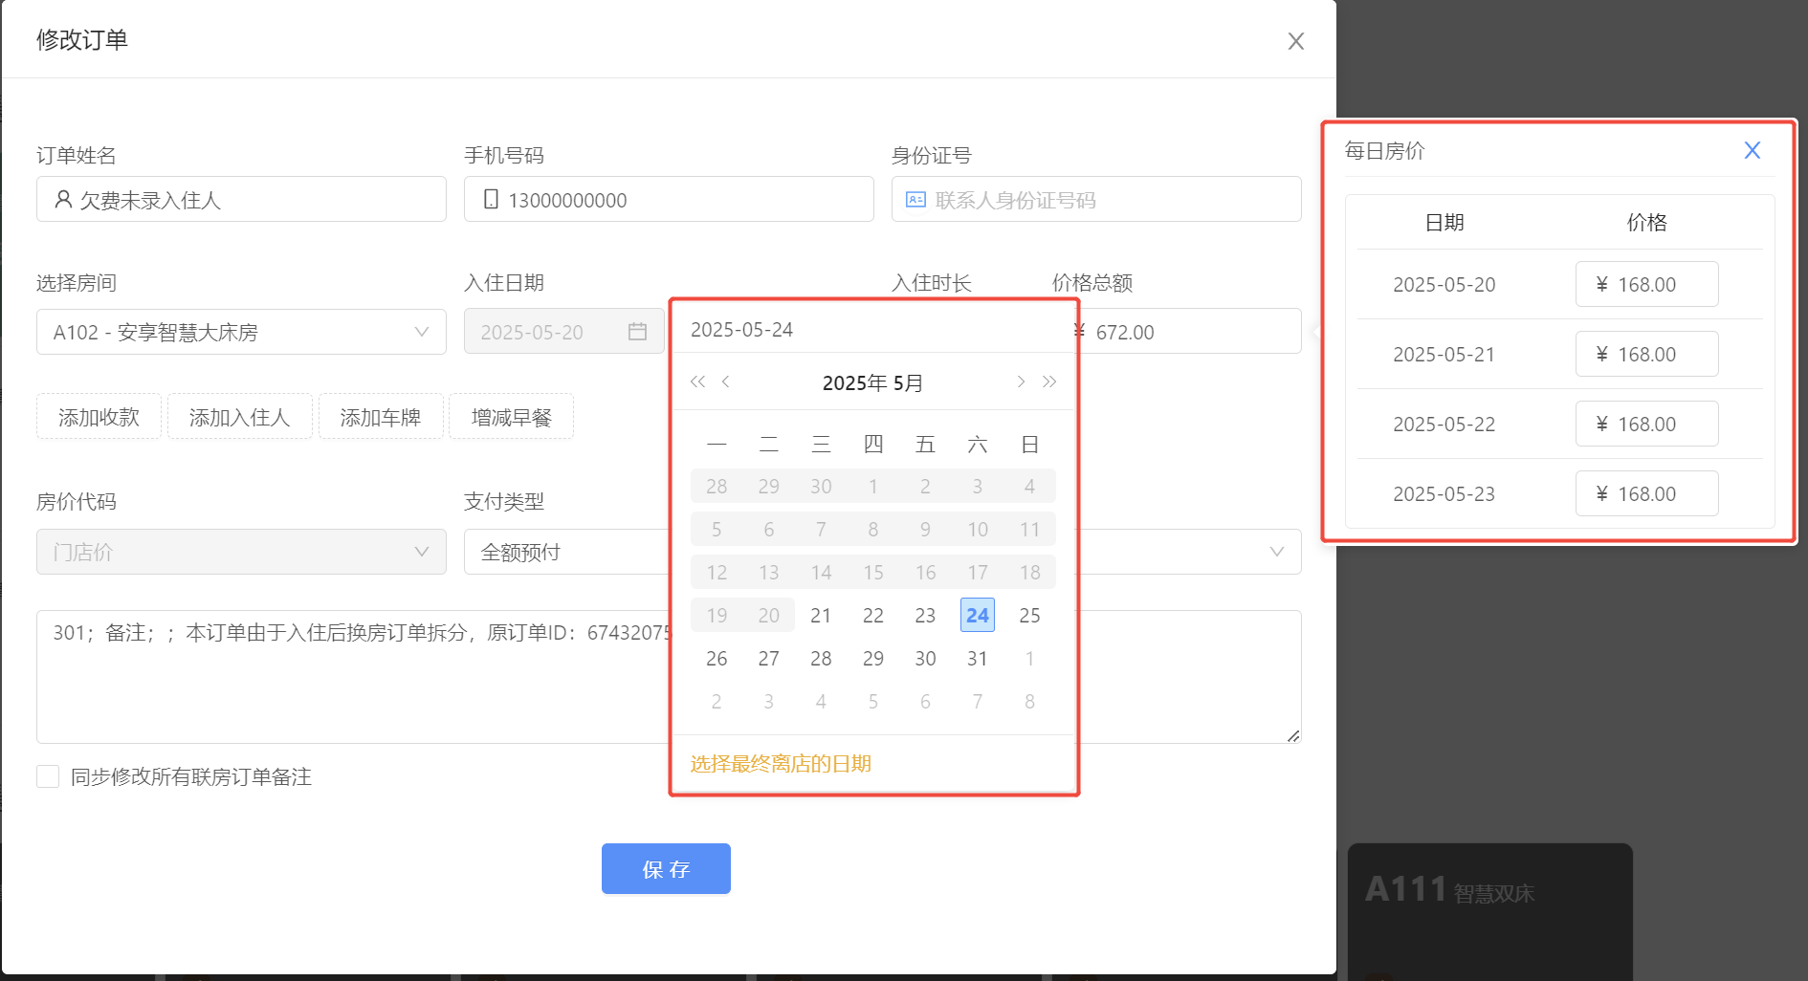Select May 21 in calendar
Screen dimensions: 1808x981
[821, 615]
